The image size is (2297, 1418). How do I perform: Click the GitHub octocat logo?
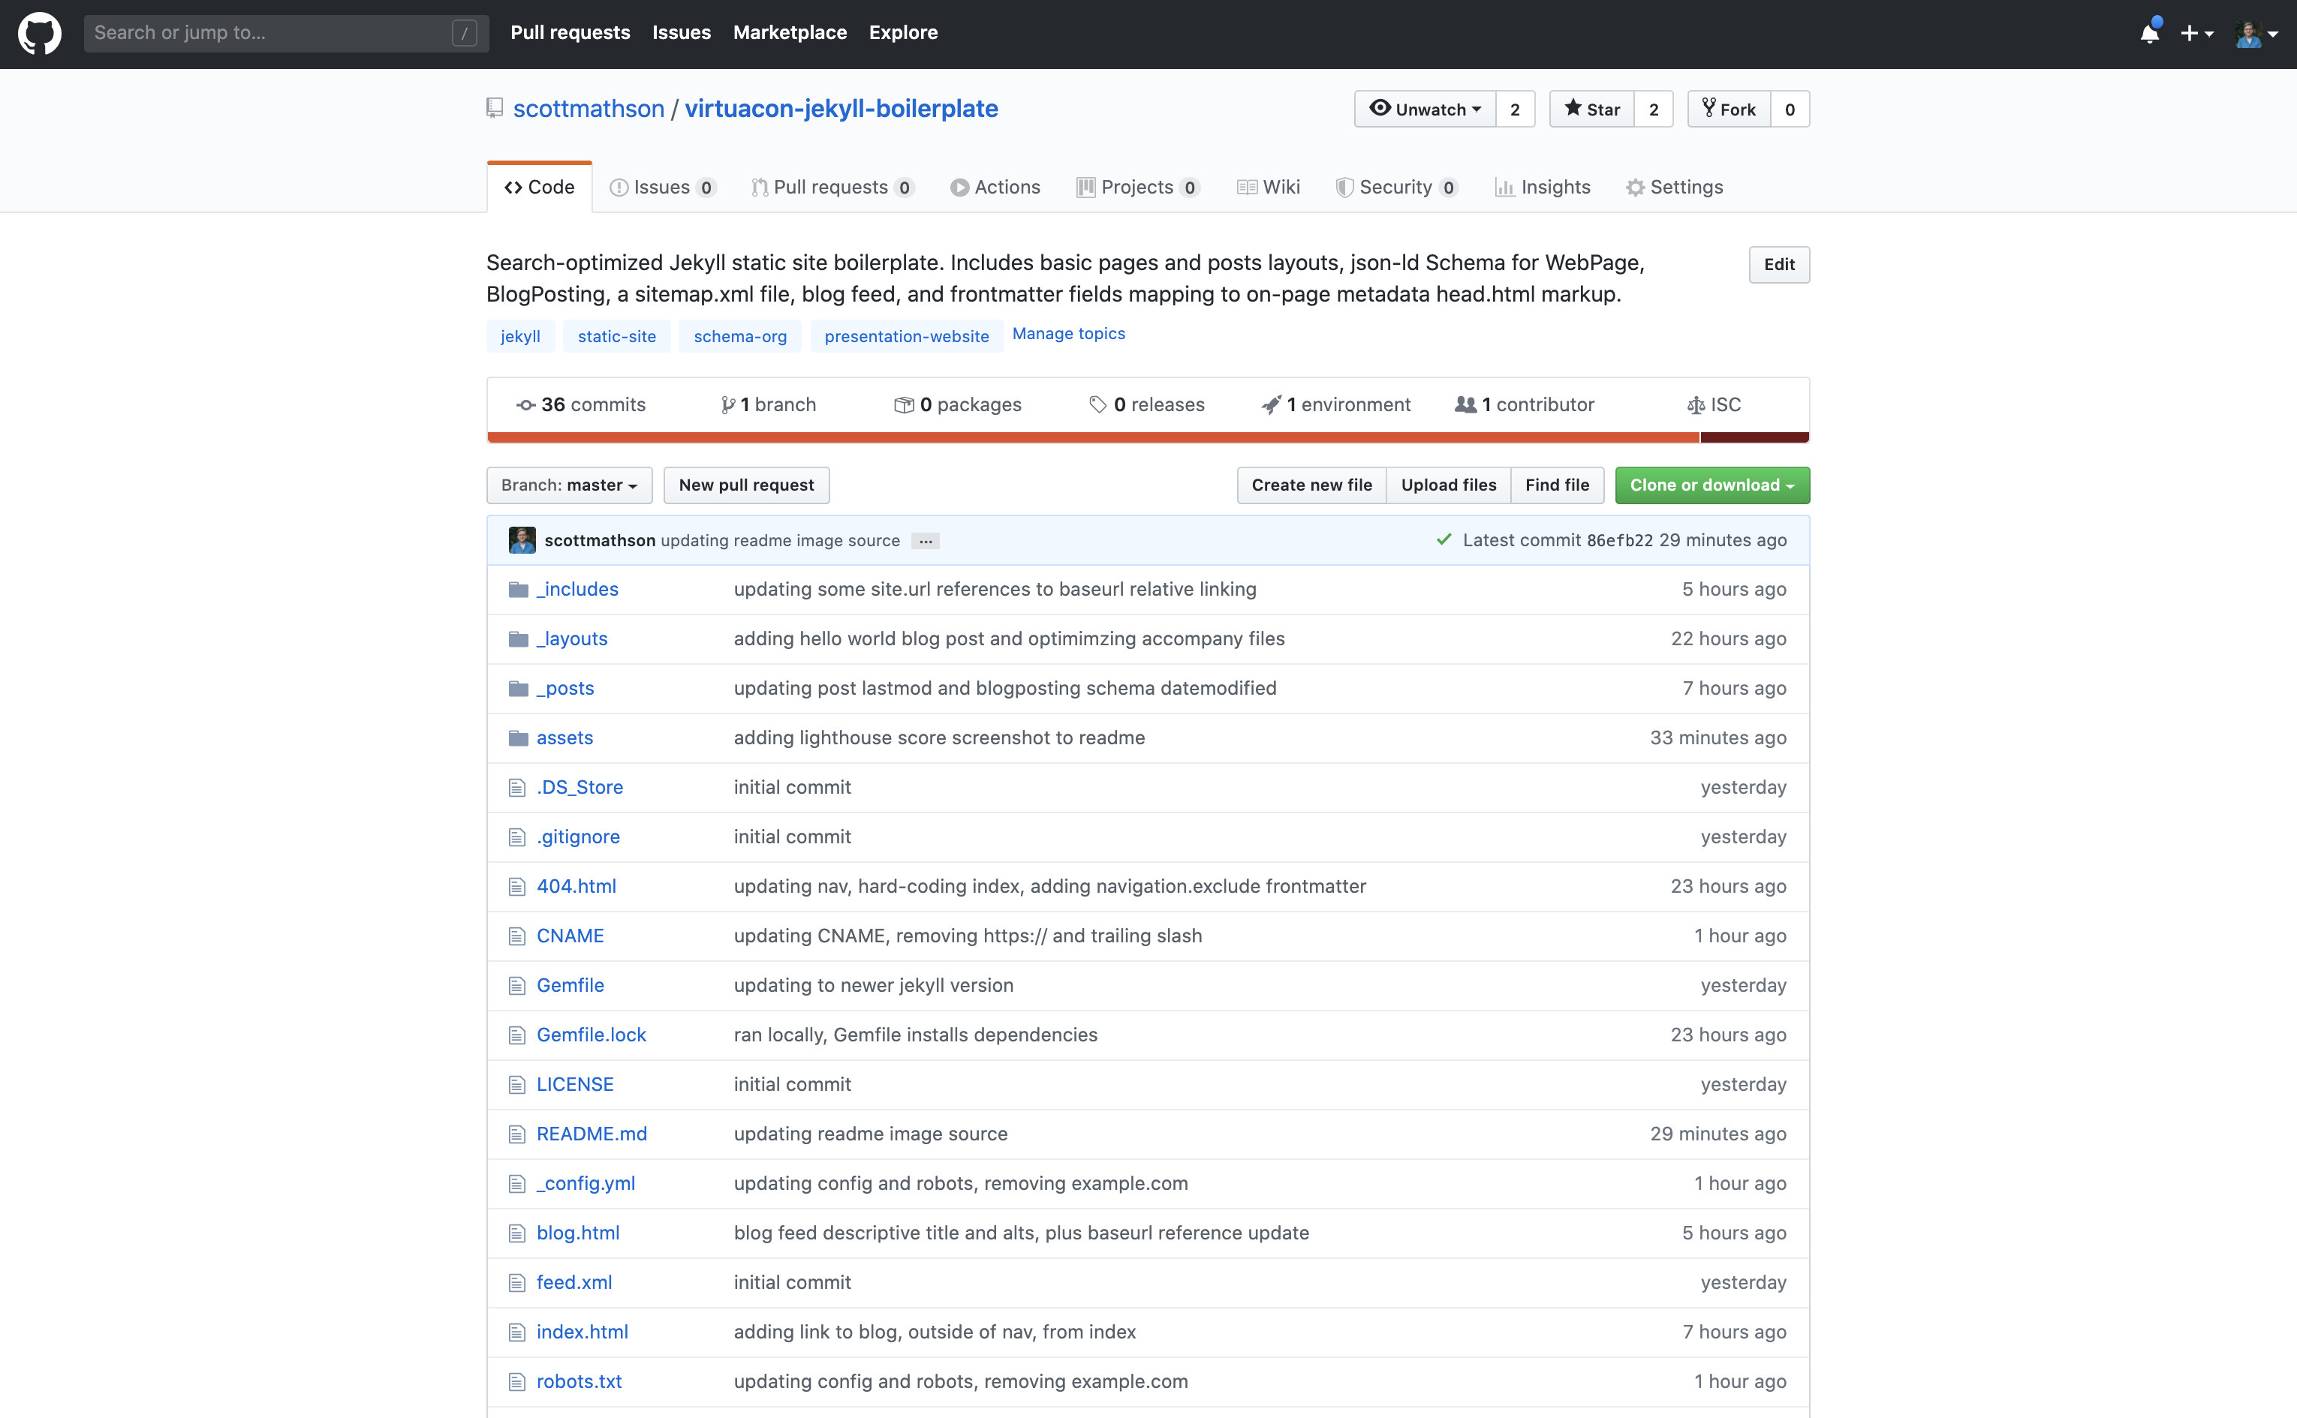coord(39,34)
